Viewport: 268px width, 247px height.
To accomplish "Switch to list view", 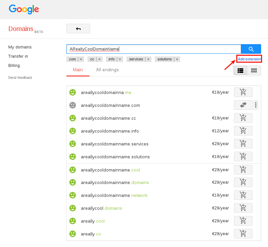I will click(x=240, y=70).
